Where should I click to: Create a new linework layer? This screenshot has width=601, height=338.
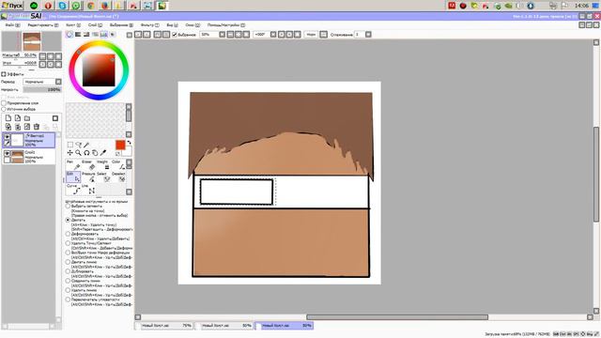point(18,118)
